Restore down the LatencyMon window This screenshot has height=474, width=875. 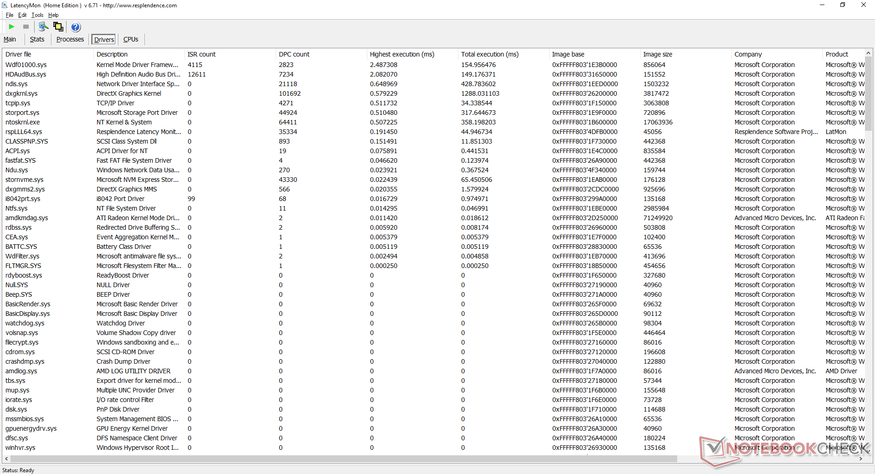pos(843,5)
